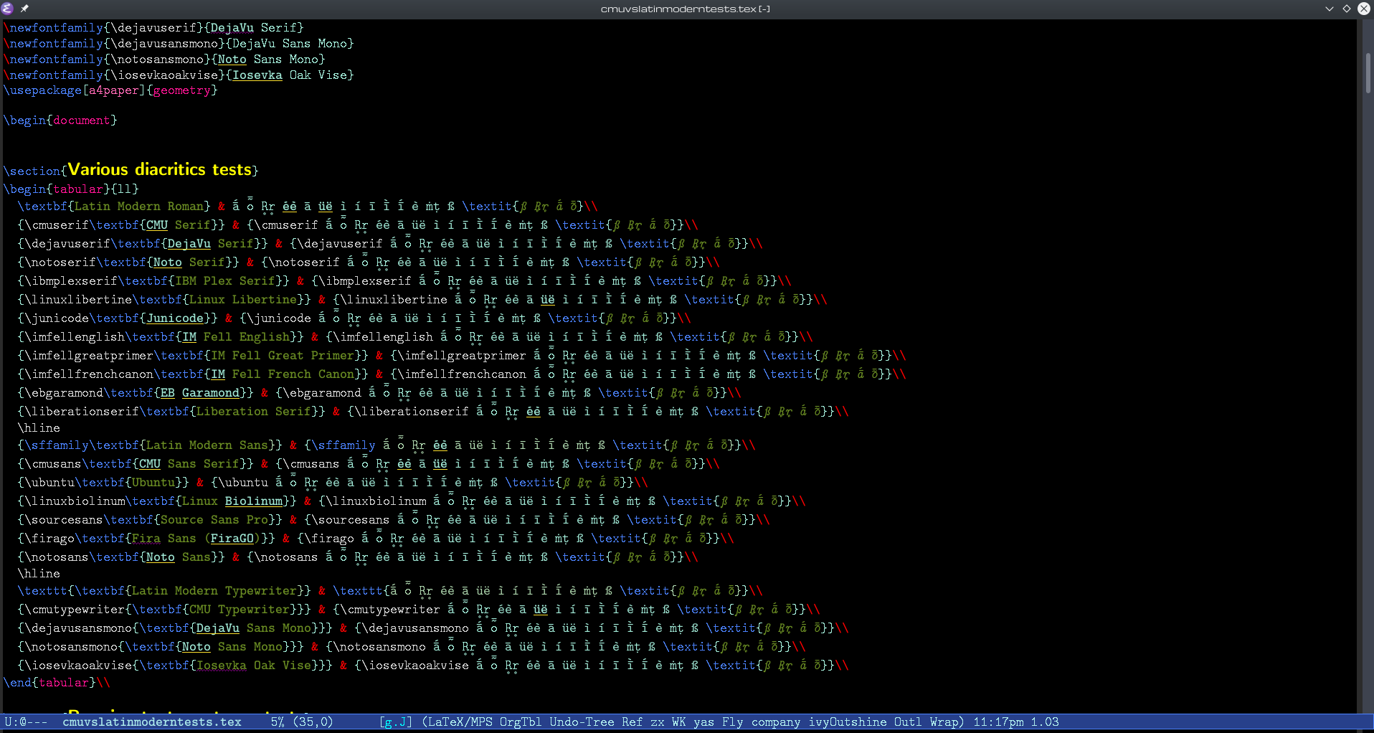1374x733 pixels.
Task: Click 'a4paper' option in the \usepackage line
Action: pos(114,90)
